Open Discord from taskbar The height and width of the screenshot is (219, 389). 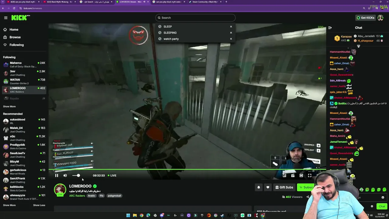click(162, 215)
